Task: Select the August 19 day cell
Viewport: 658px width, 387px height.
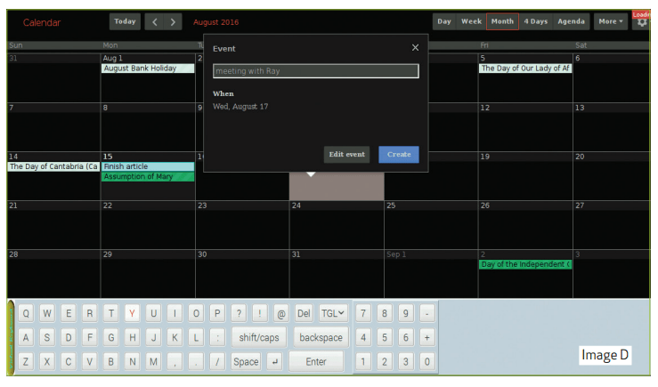Action: [525, 176]
